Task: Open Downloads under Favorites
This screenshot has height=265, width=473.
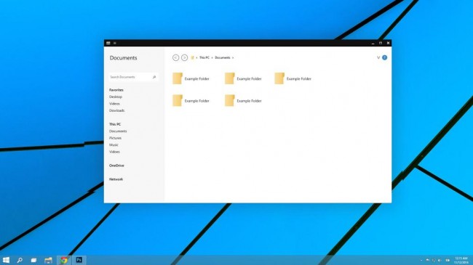Action: [x=116, y=110]
